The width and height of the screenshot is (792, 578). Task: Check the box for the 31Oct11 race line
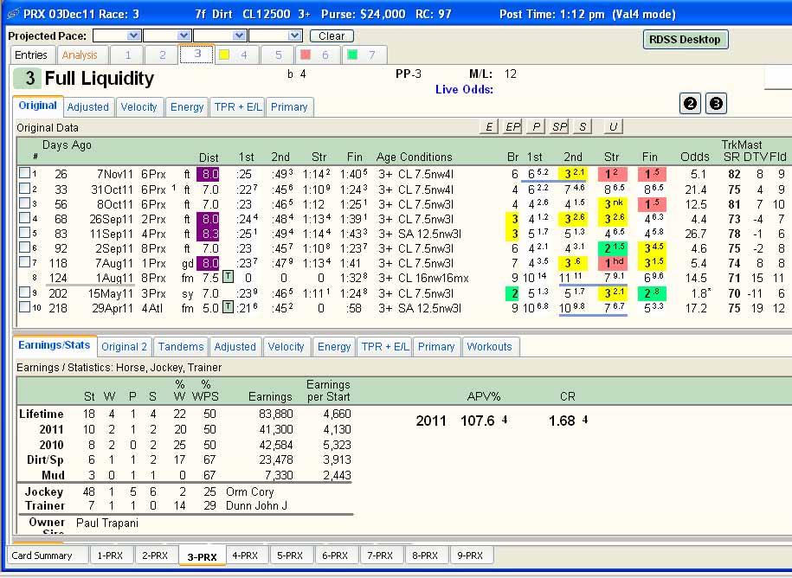click(x=24, y=189)
